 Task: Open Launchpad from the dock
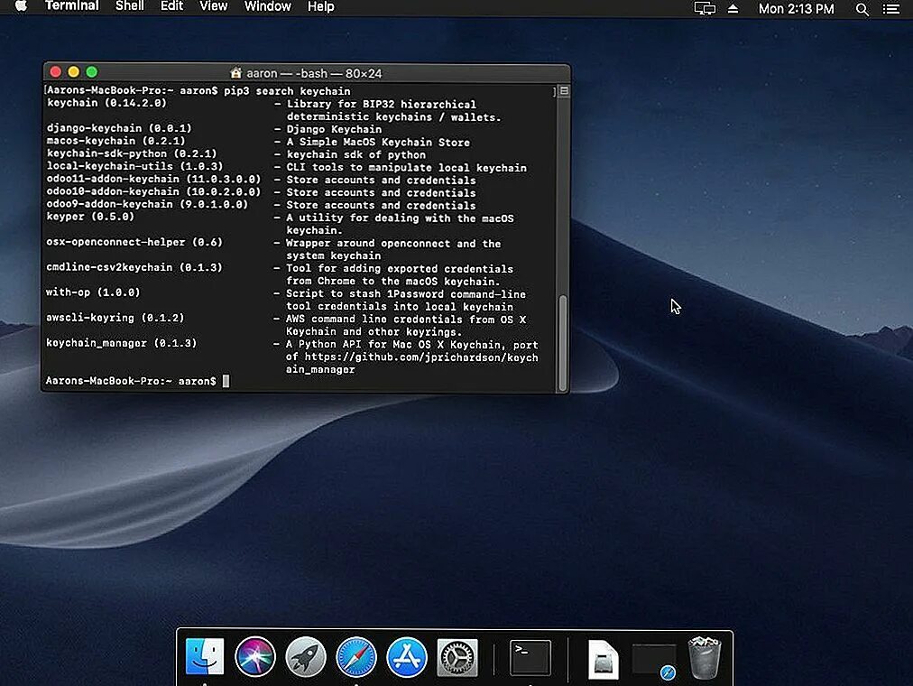[305, 657]
